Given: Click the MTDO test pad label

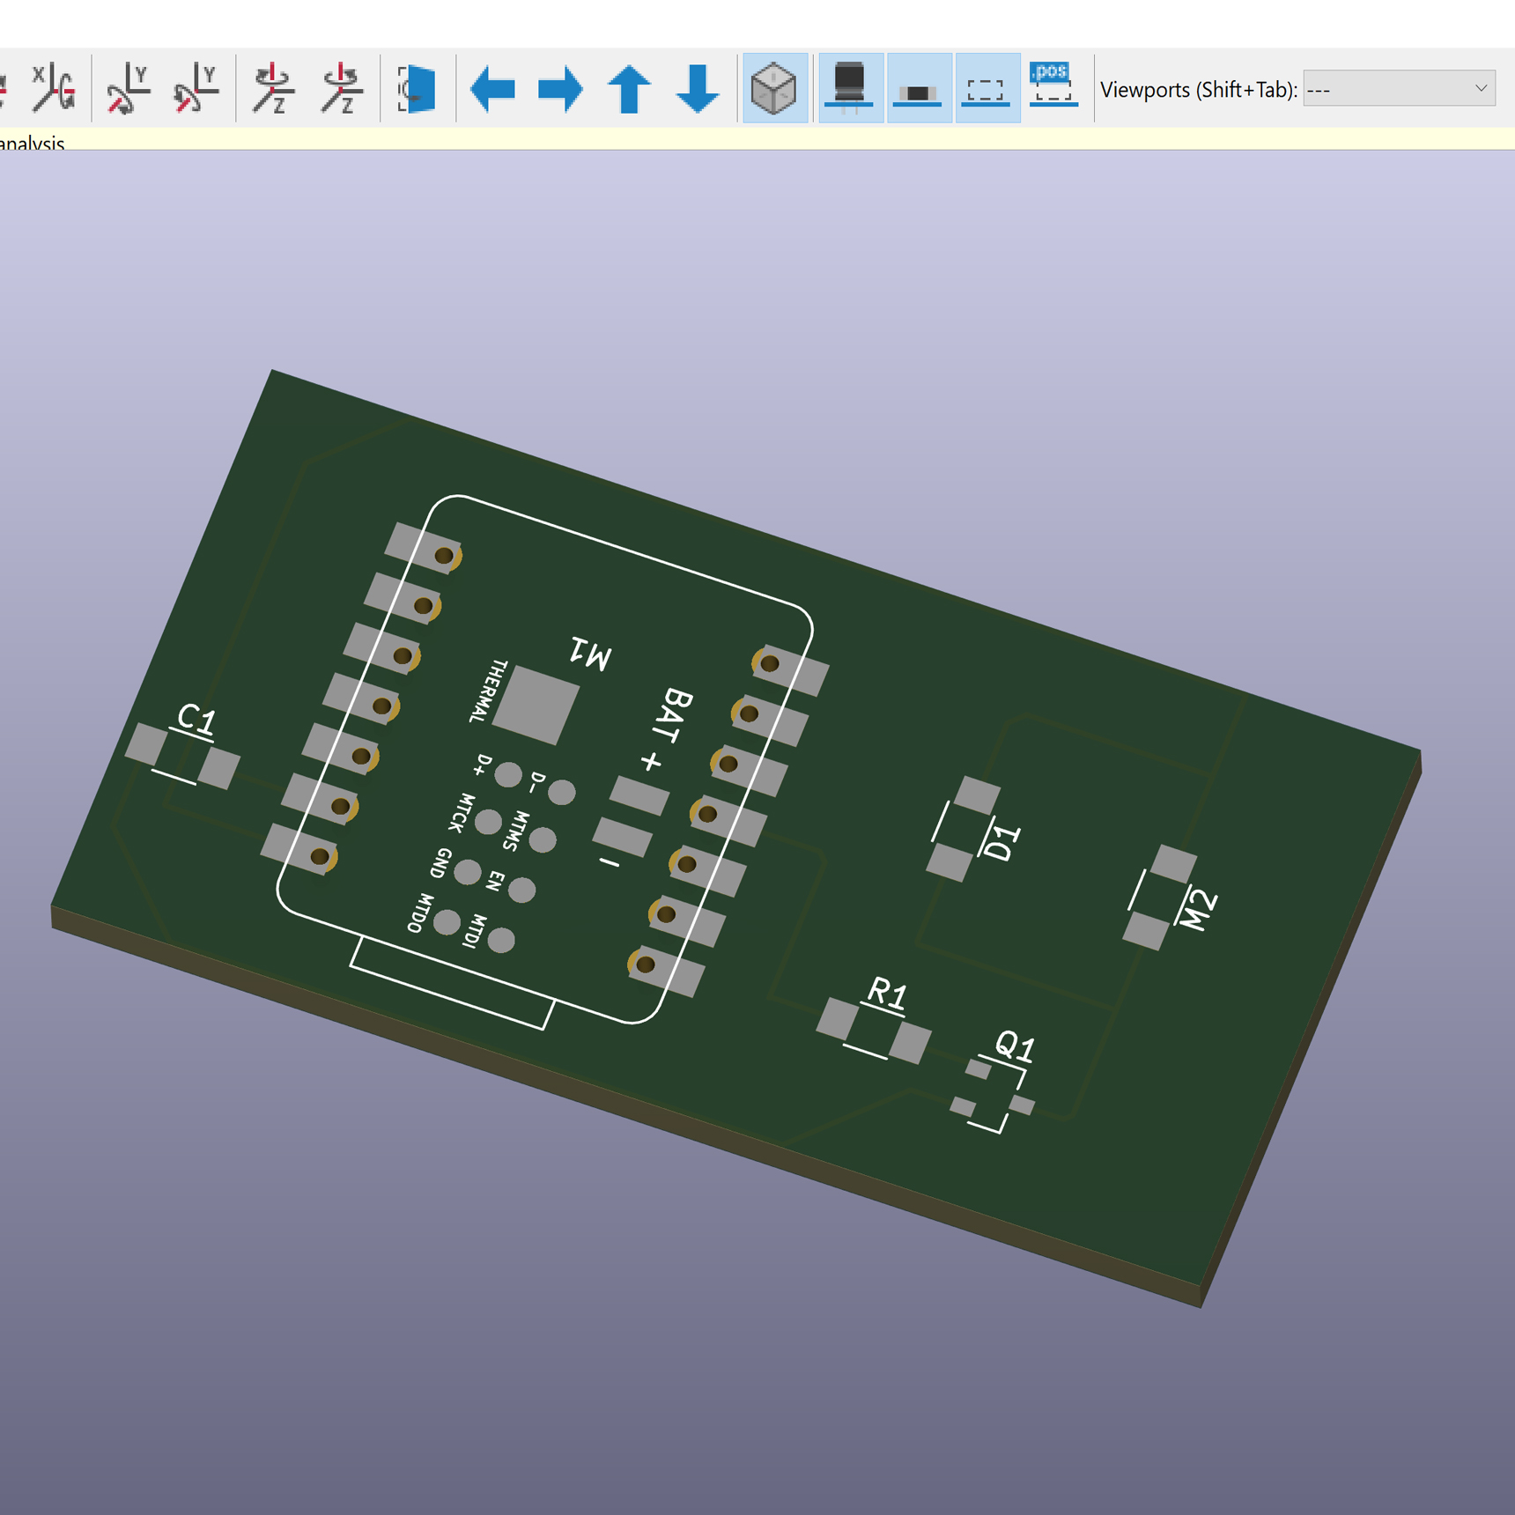Looking at the screenshot, I should pos(420,913).
